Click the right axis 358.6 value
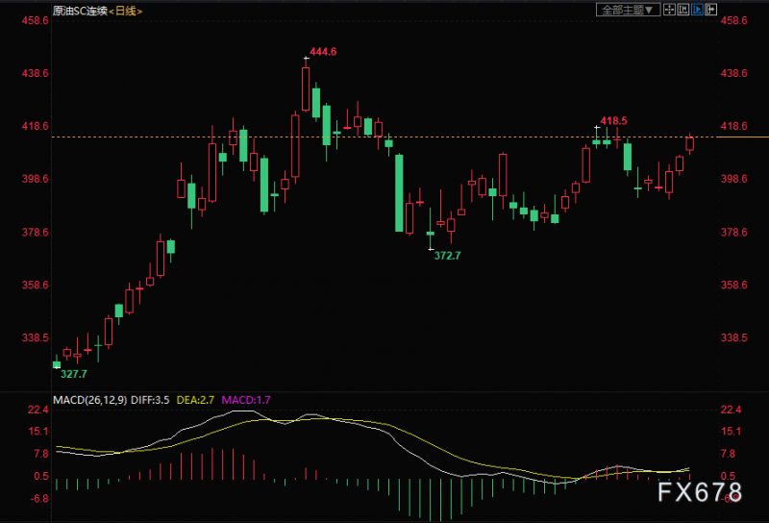This screenshot has height=523, width=769. pyautogui.click(x=733, y=285)
